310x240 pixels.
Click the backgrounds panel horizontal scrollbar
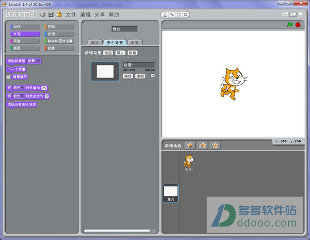pos(117,231)
